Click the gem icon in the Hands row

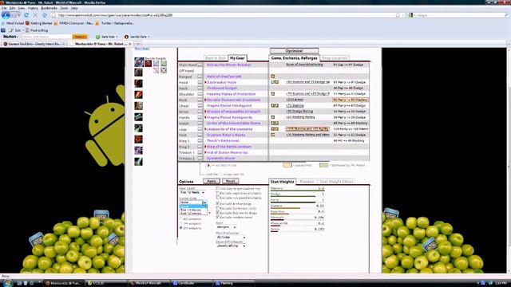point(273,117)
